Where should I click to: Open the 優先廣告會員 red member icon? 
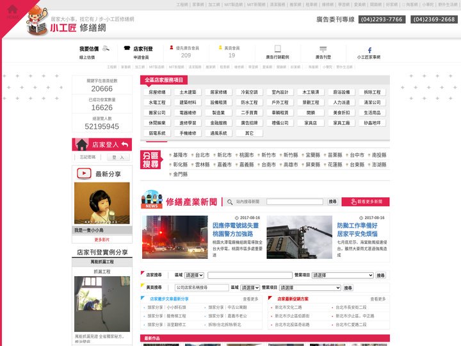172,47
